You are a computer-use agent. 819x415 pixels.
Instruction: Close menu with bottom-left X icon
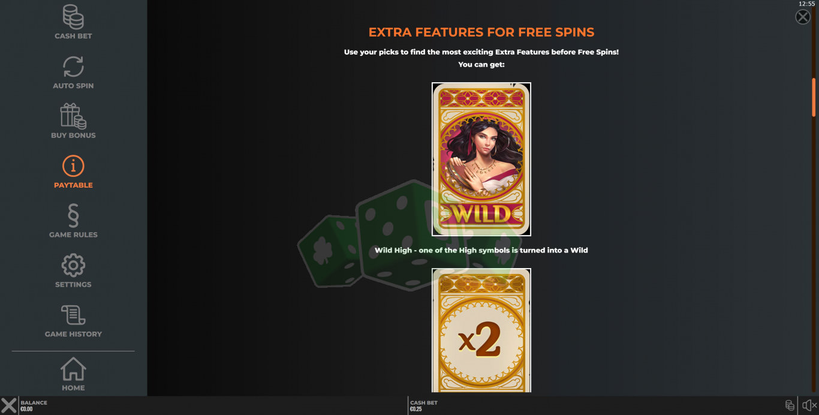(x=9, y=405)
